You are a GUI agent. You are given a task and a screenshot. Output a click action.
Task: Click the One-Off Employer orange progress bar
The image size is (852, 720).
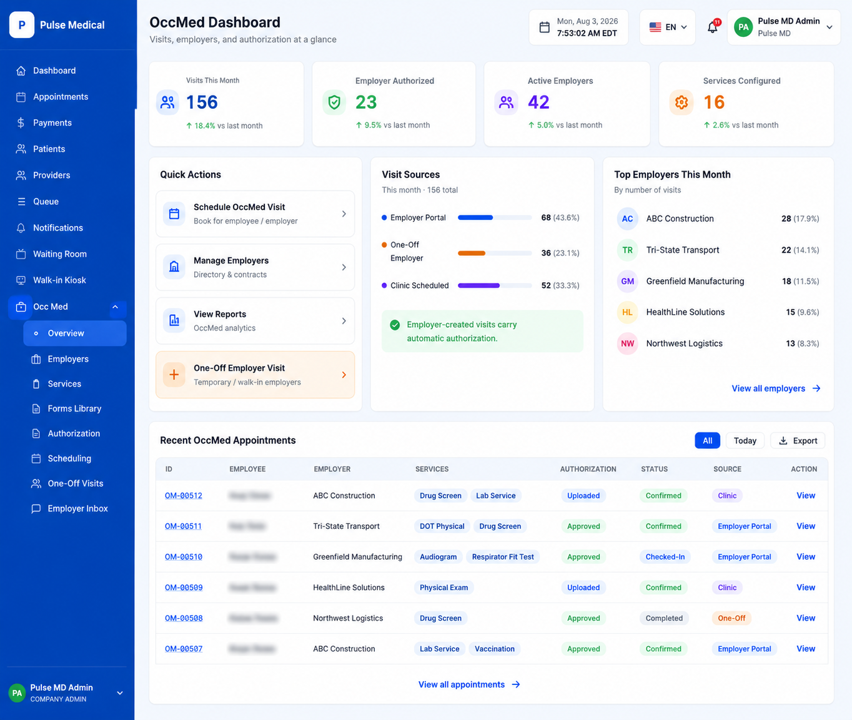pyautogui.click(x=495, y=253)
